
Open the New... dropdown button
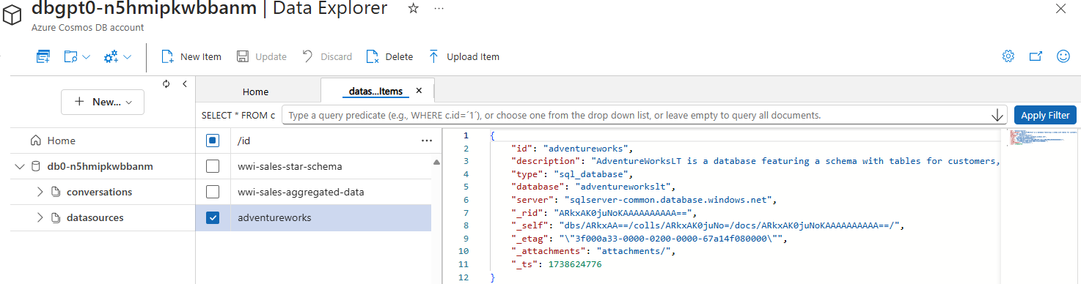click(103, 102)
